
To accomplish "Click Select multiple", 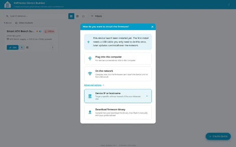I will [24, 23].
